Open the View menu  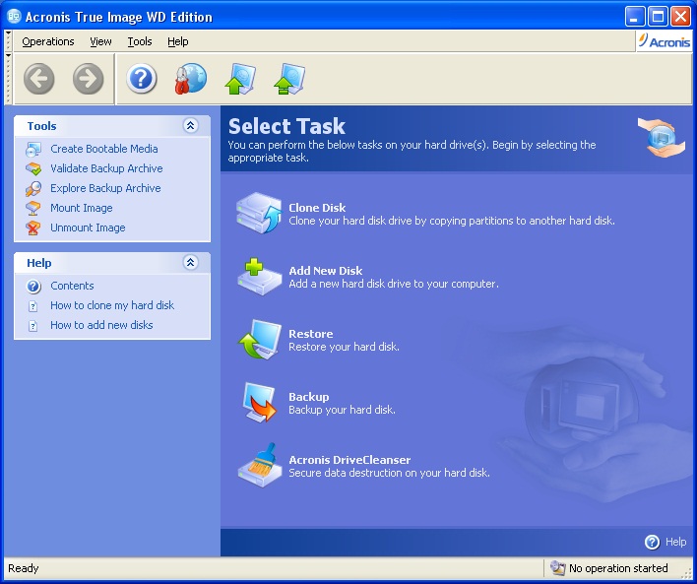[100, 41]
